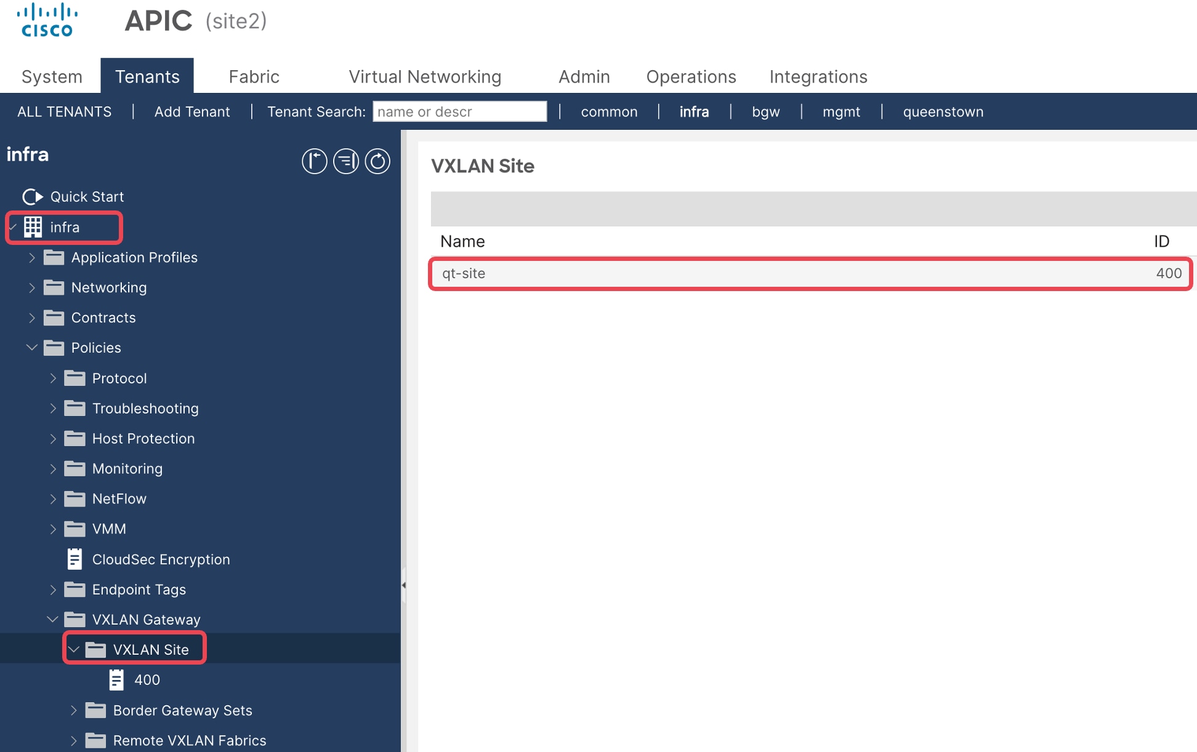Click the VXLAN Site folder icon
The height and width of the screenshot is (752, 1197).
click(x=96, y=649)
